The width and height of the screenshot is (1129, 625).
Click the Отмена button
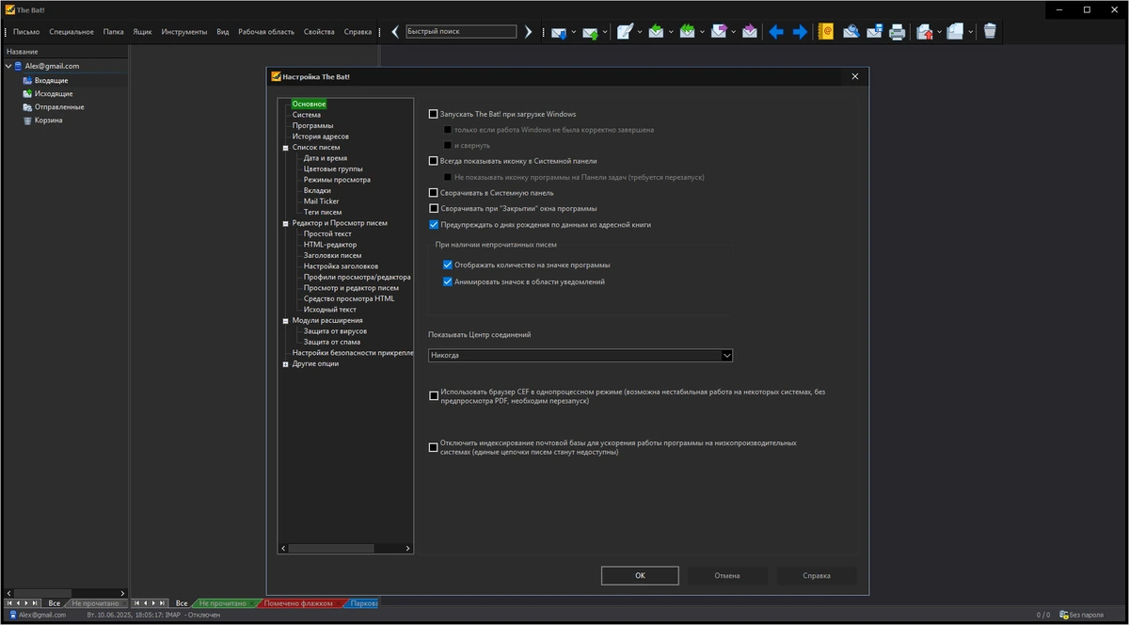(727, 576)
